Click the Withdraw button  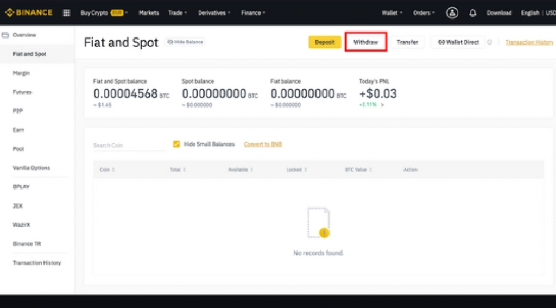pyautogui.click(x=365, y=42)
